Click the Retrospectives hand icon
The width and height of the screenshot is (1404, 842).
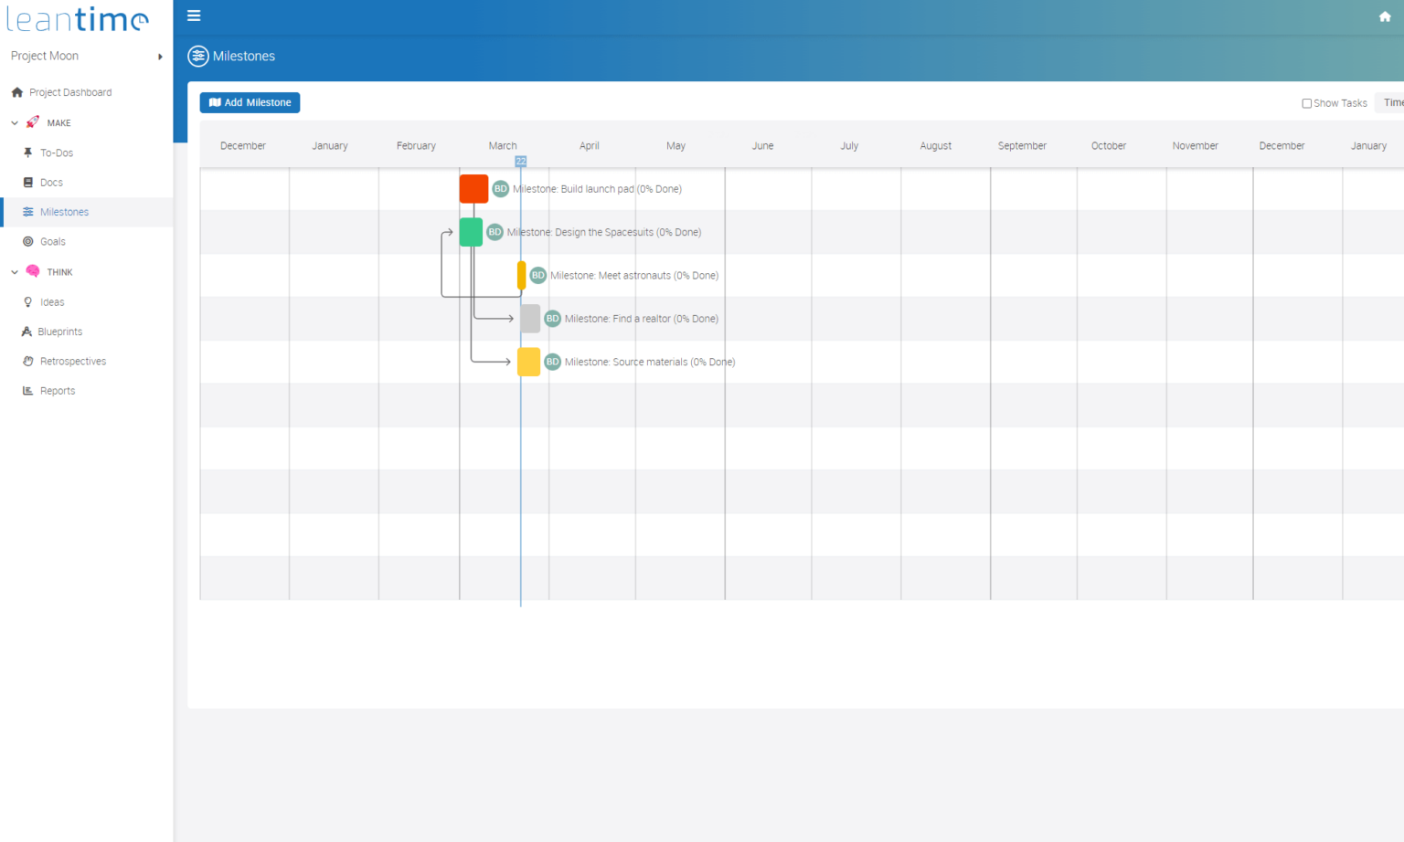pos(27,361)
